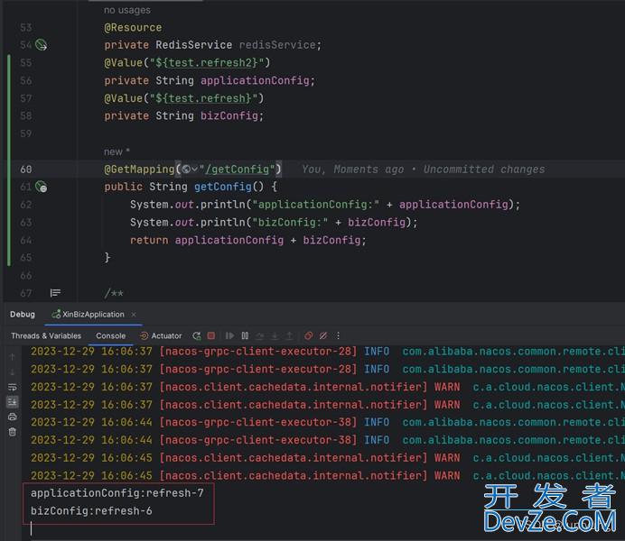
Task: Click the green change marker beside line 56
Action: click(x=9, y=80)
